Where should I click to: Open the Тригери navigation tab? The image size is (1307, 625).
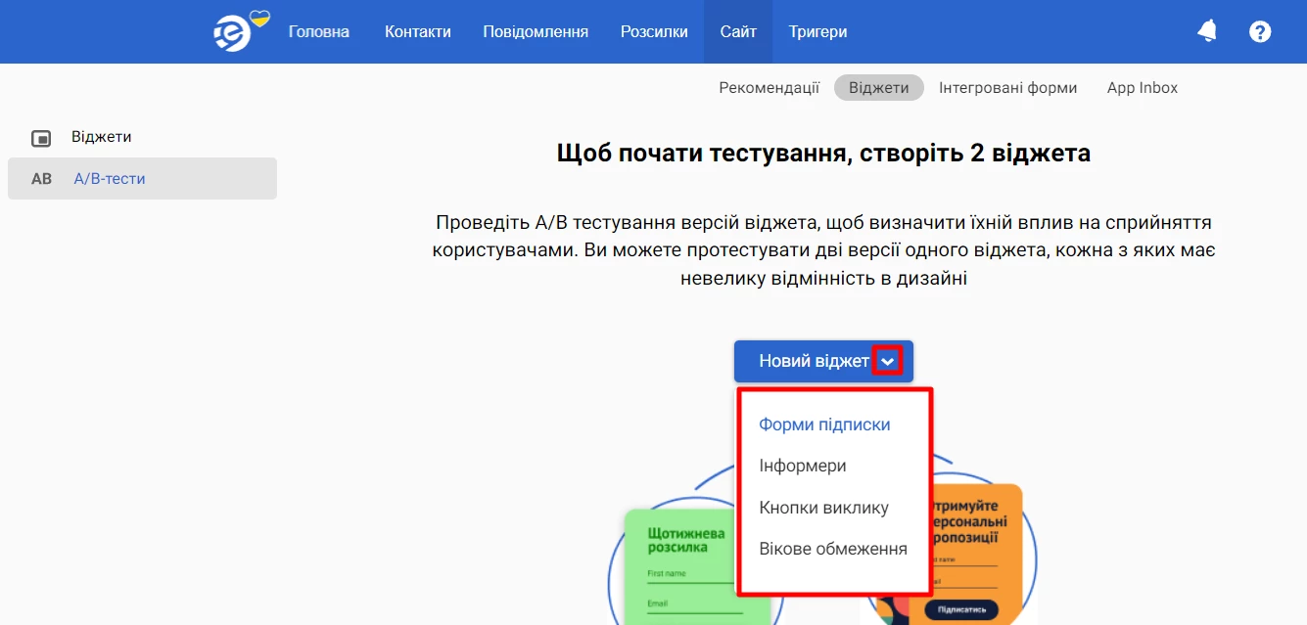point(817,31)
